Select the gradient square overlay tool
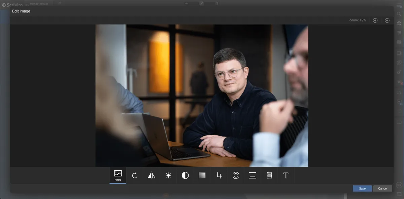 pyautogui.click(x=202, y=175)
